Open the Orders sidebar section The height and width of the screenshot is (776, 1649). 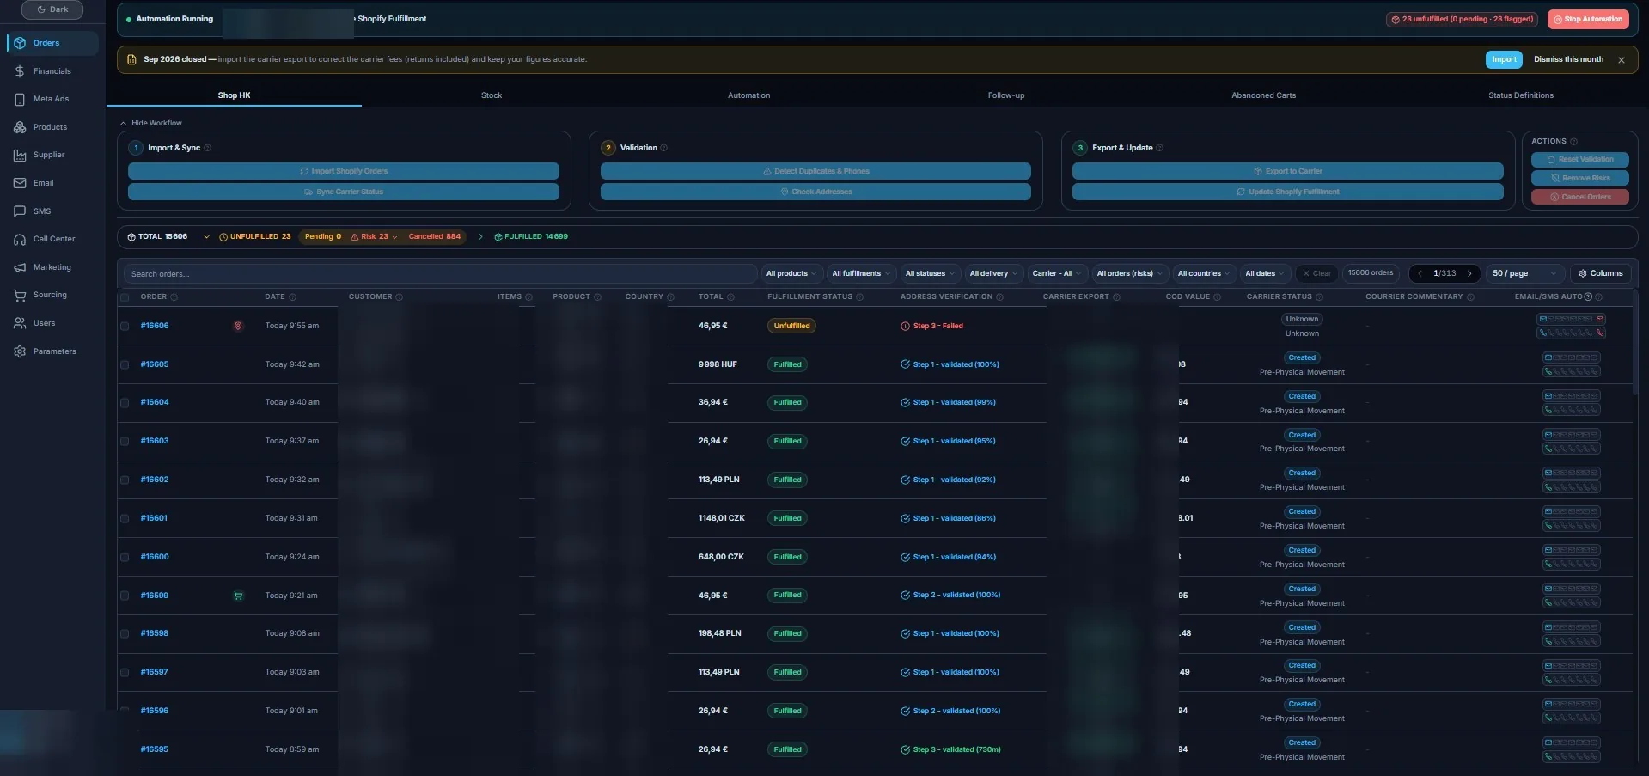(x=52, y=43)
